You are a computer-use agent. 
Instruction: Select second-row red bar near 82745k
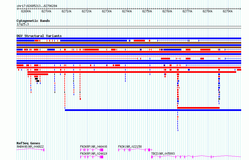(139, 41)
